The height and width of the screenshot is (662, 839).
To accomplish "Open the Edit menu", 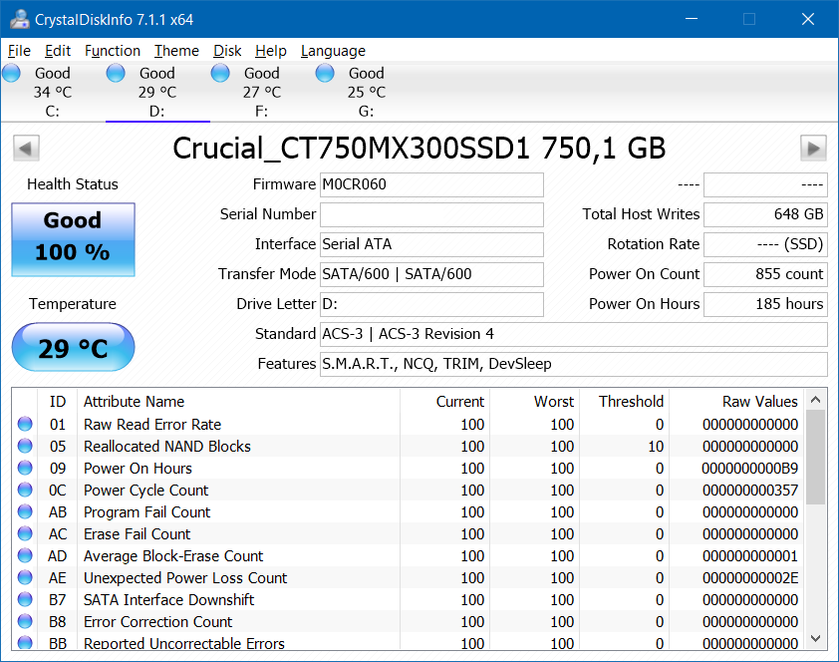I will (58, 51).
